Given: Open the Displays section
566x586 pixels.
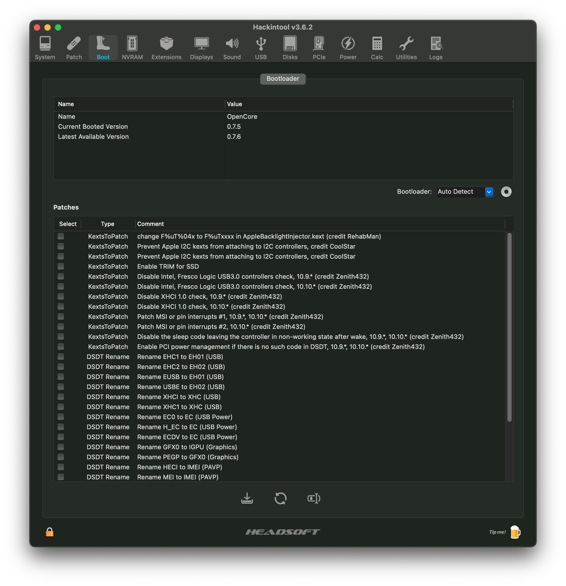Looking at the screenshot, I should pyautogui.click(x=201, y=48).
